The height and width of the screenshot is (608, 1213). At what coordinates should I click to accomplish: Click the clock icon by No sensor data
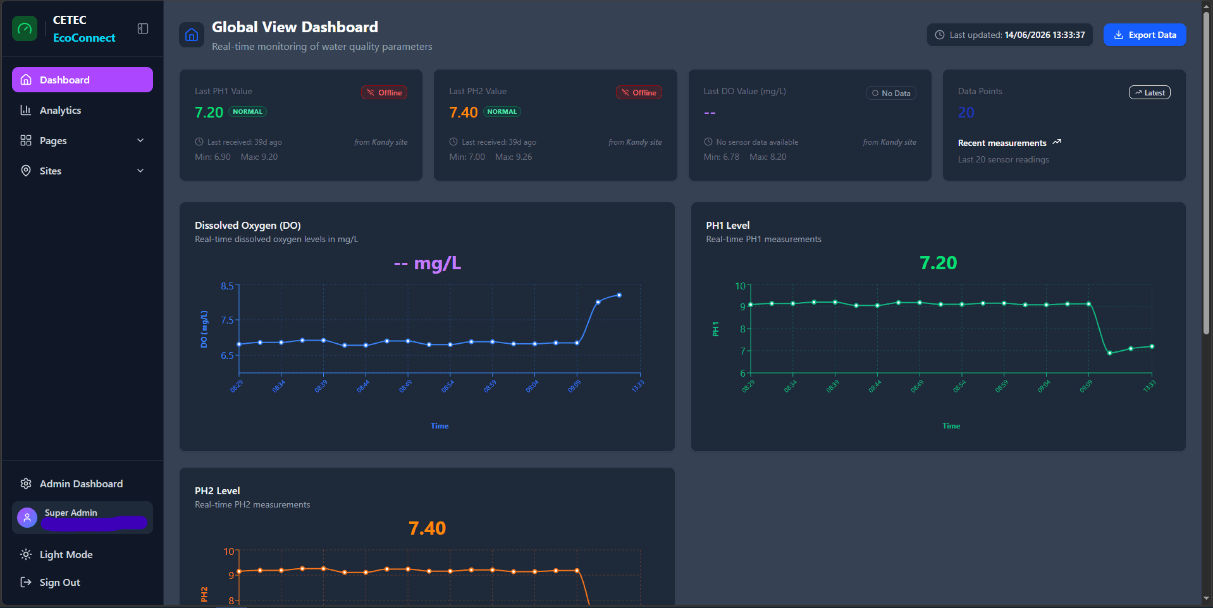pyautogui.click(x=708, y=142)
